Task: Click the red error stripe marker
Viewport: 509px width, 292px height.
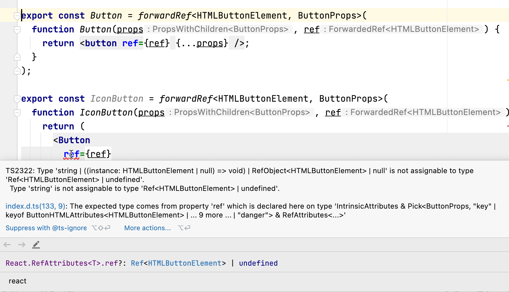Action: [508, 126]
